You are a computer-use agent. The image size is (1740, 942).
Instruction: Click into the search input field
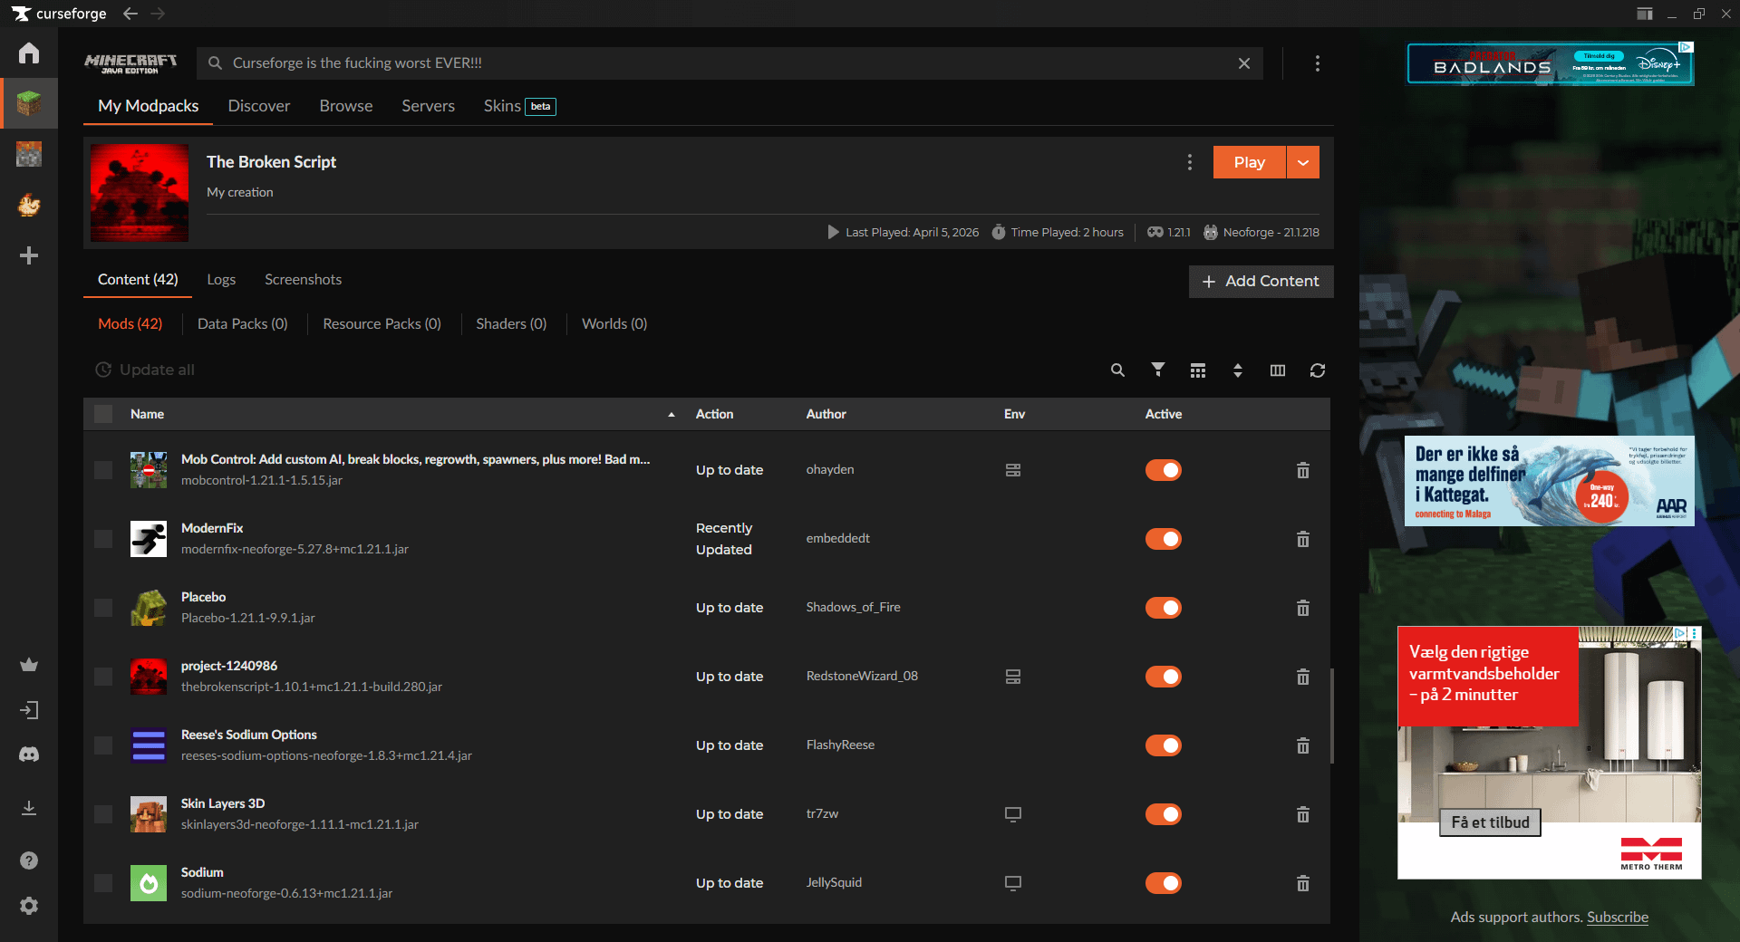point(730,63)
